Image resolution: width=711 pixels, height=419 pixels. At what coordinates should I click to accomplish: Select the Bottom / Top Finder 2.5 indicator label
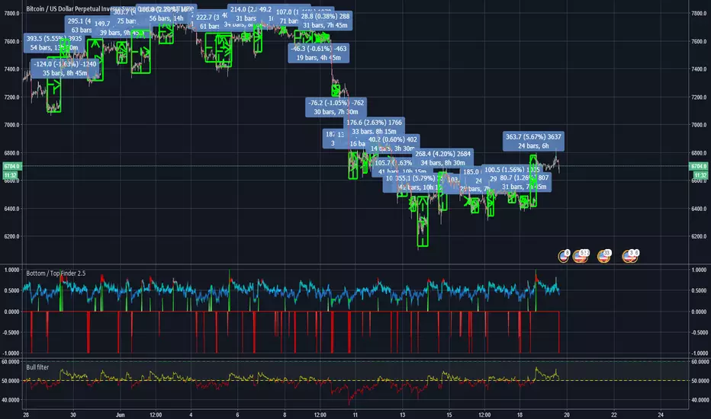[x=56, y=273]
